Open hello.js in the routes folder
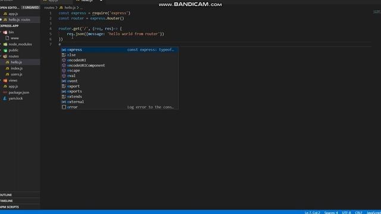 20,62
